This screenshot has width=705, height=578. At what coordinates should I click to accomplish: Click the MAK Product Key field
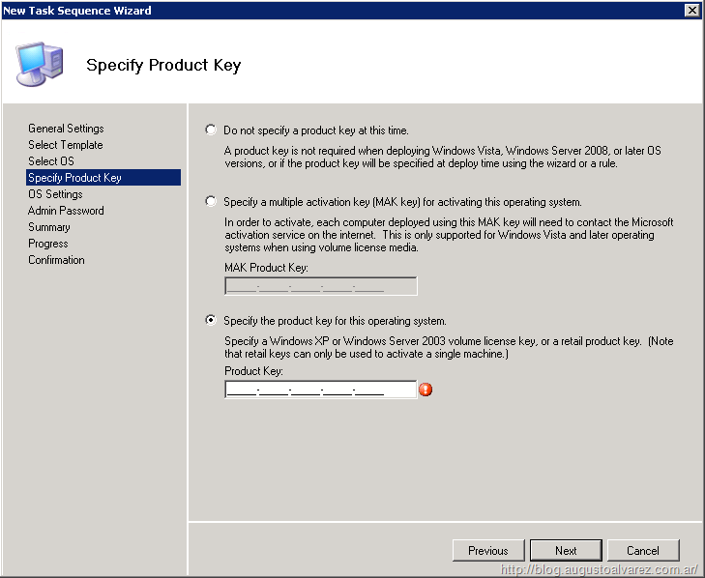(x=320, y=286)
